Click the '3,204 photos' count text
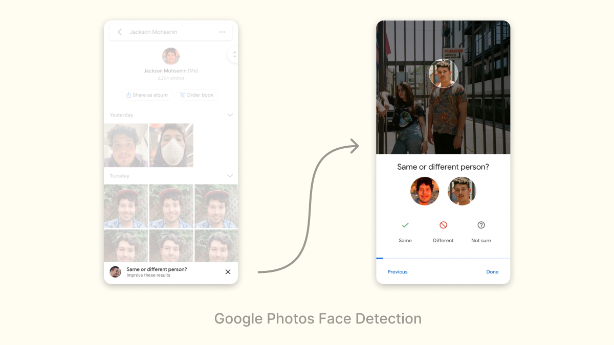Image resolution: width=614 pixels, height=345 pixels. pyautogui.click(x=171, y=78)
